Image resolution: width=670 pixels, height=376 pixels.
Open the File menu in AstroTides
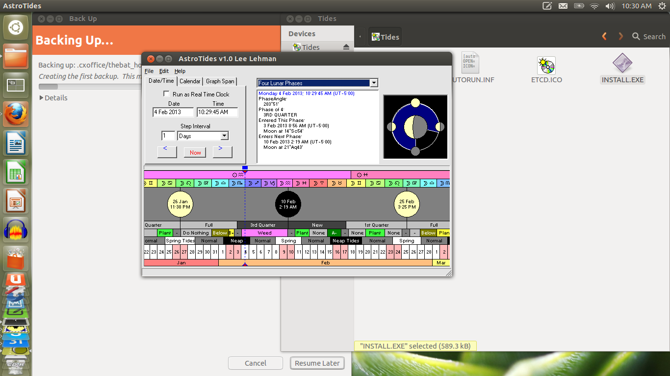pos(149,71)
